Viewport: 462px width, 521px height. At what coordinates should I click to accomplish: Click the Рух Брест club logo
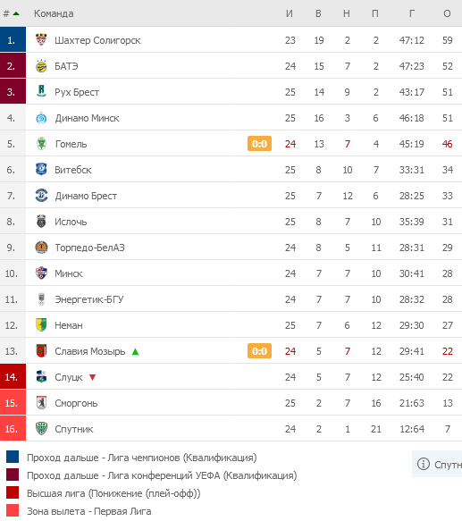click(41, 91)
